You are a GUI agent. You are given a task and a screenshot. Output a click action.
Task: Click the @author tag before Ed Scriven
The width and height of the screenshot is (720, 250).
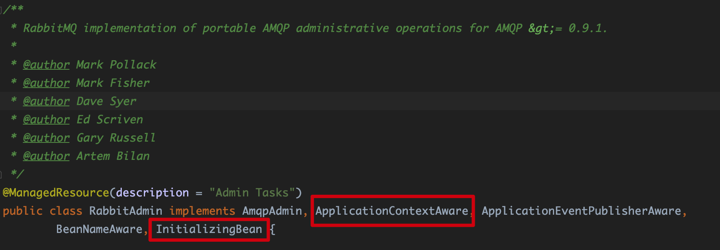pyautogui.click(x=46, y=120)
